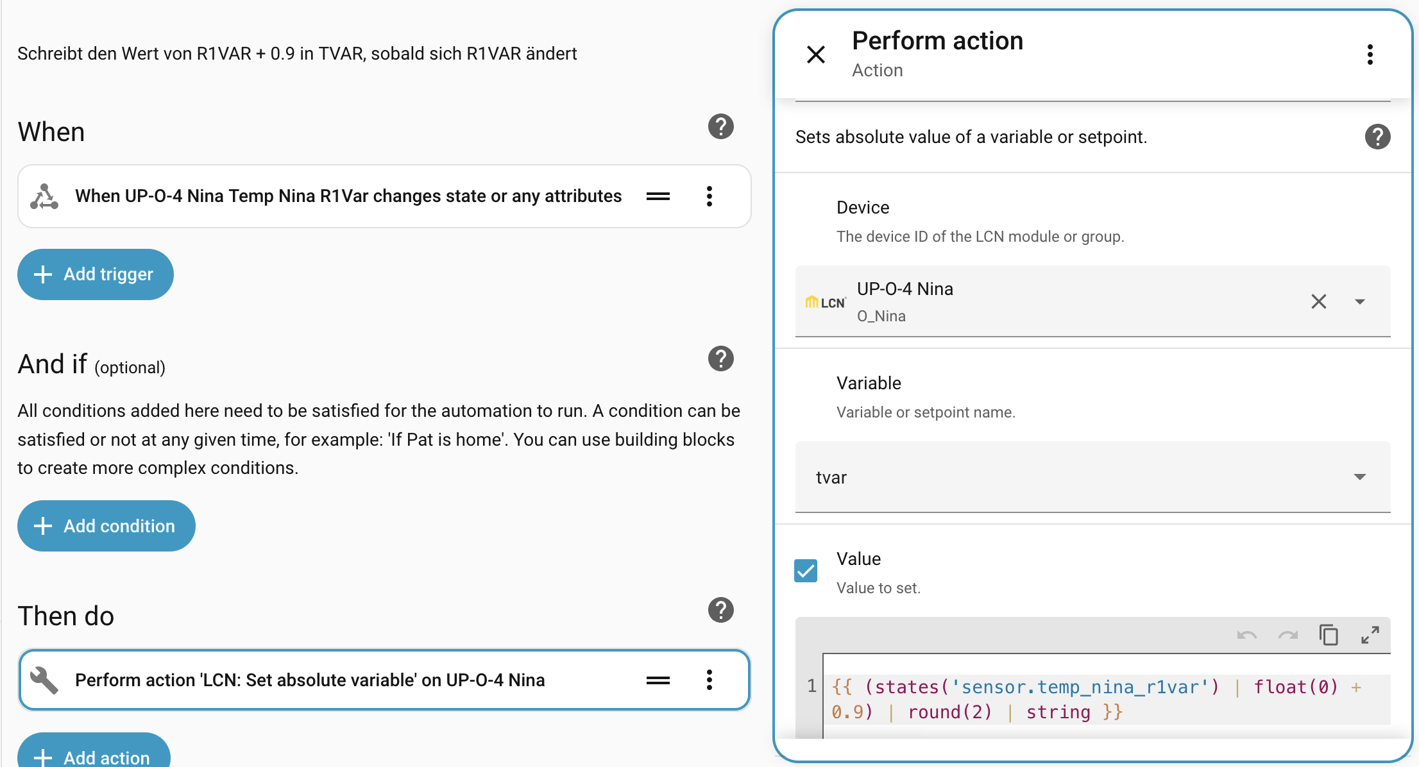
Task: Expand the Device dropdown arrow
Action: click(1359, 301)
